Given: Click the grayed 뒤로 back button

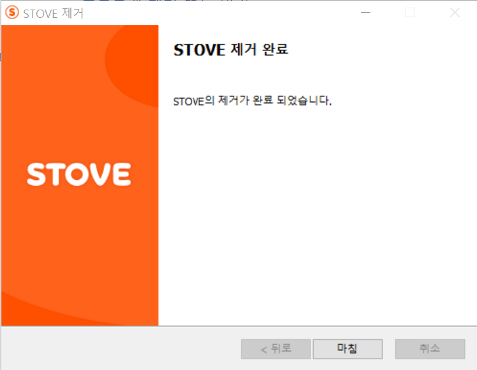Looking at the screenshot, I should click(x=276, y=349).
